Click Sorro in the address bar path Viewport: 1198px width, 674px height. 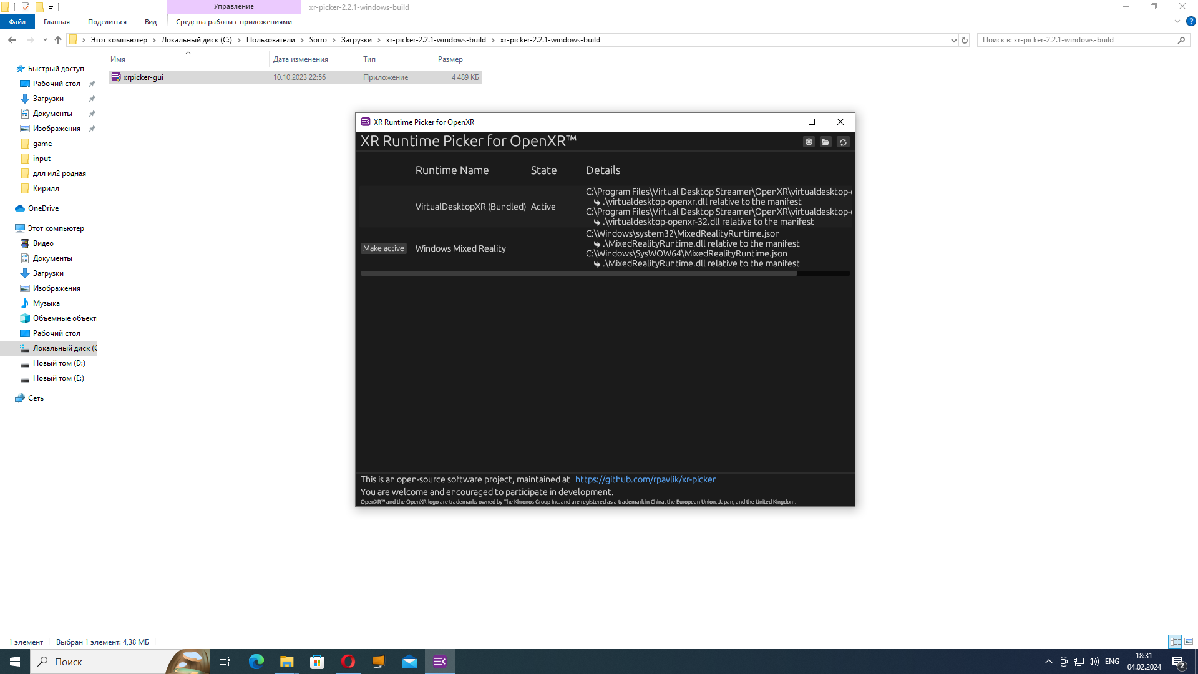click(x=318, y=40)
